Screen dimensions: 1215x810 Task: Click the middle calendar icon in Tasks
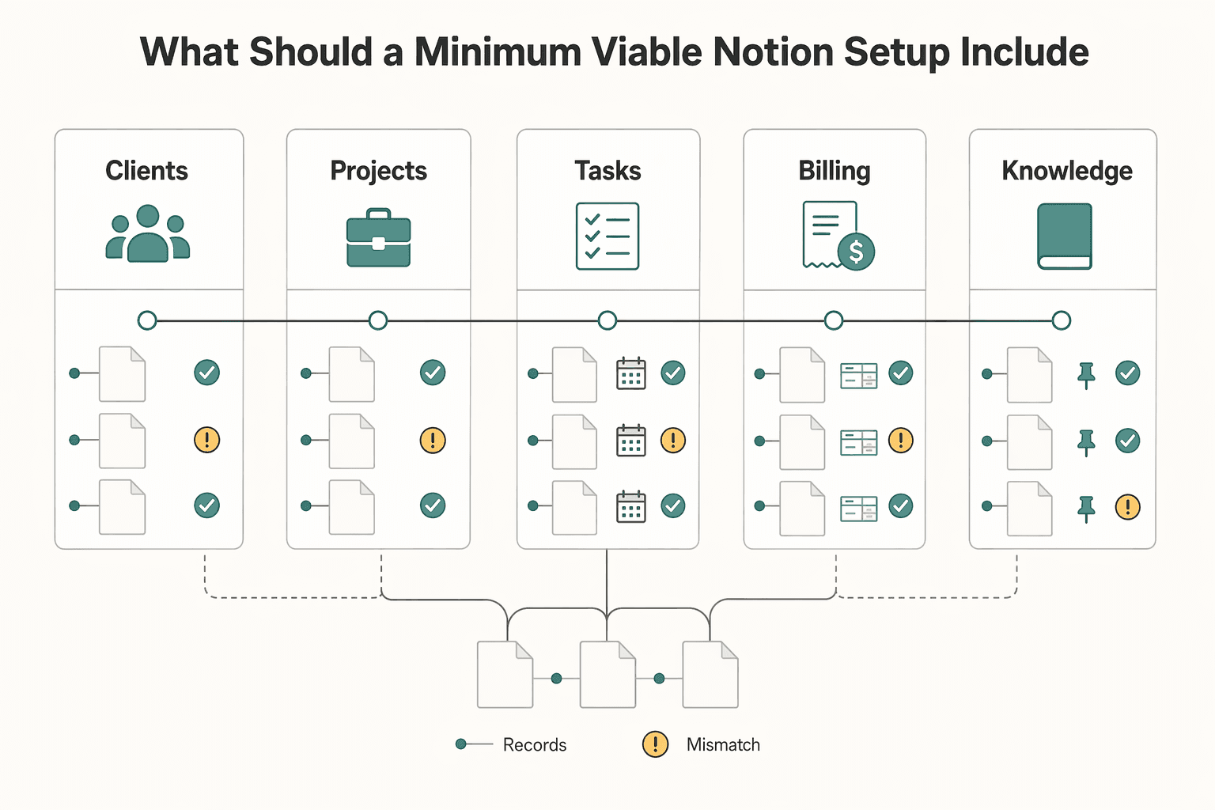point(631,441)
